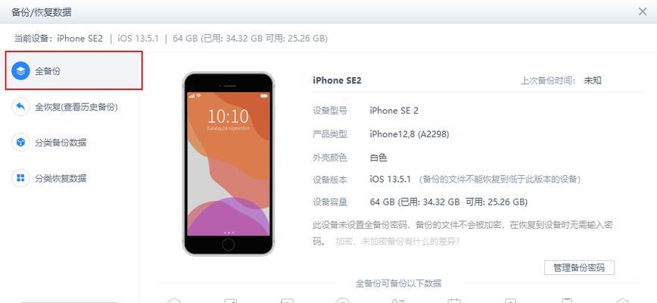Click the first data-type icon in the bottom row
This screenshot has height=303, width=657.
coord(174,301)
